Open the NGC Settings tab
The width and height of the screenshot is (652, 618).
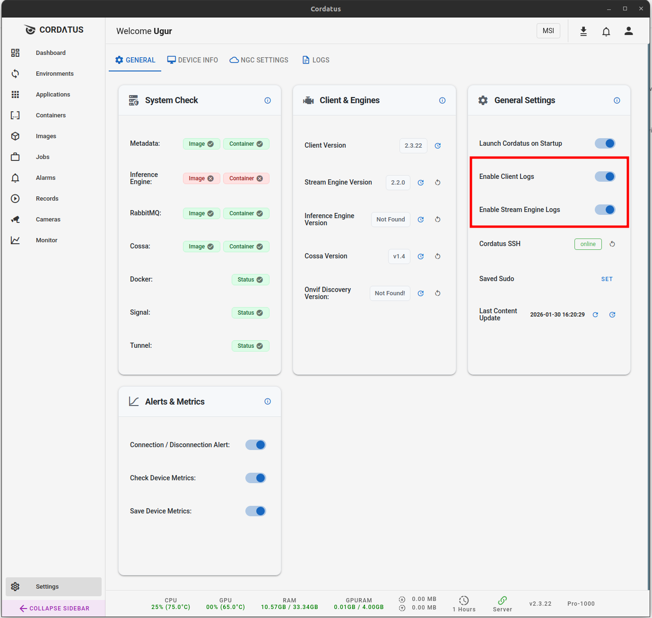[259, 60]
